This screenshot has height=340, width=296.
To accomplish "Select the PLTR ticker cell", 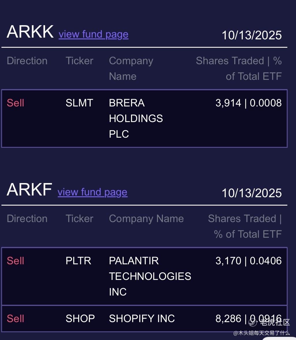I will click(78, 261).
